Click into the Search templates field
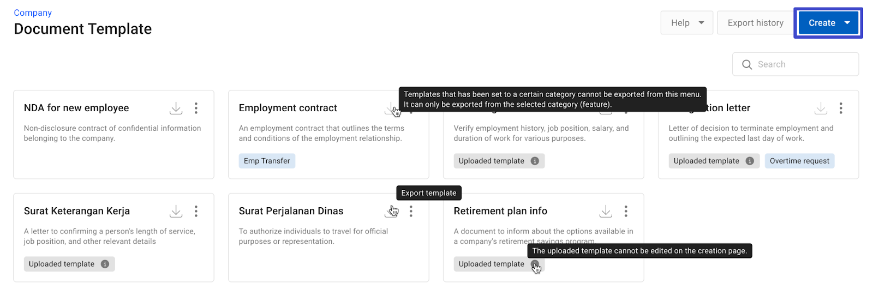 click(x=796, y=64)
